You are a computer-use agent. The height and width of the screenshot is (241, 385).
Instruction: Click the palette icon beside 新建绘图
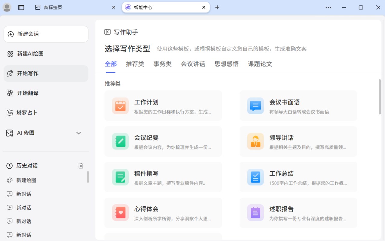[x=10, y=180]
